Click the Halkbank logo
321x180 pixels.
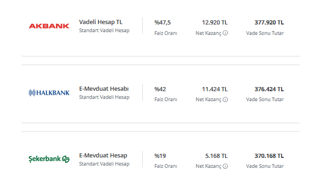coord(49,93)
